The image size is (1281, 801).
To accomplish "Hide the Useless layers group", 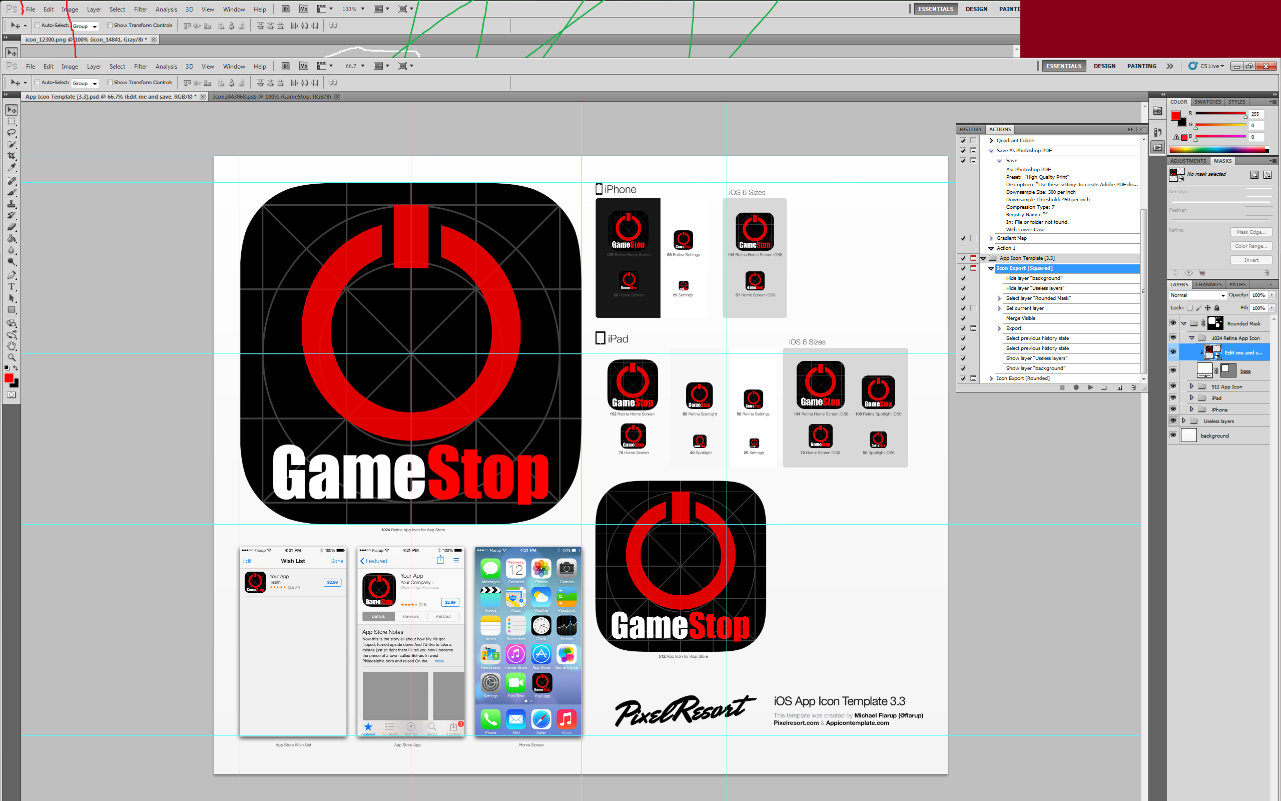I will pyautogui.click(x=1173, y=421).
